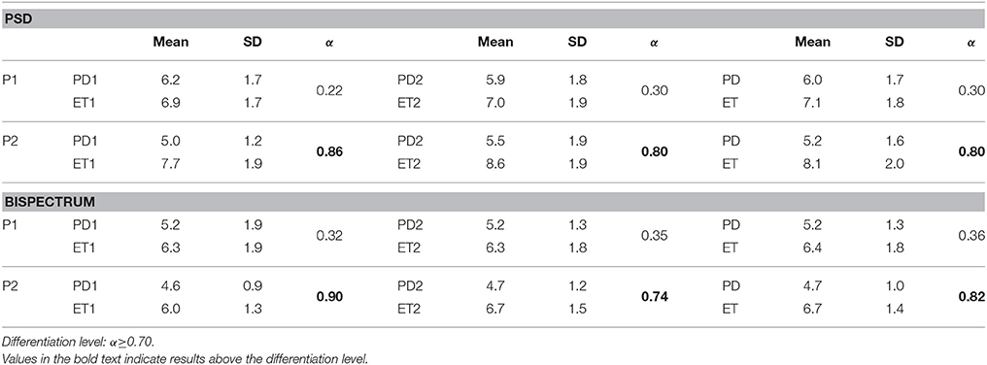Select the 0.22 alpha value
The width and height of the screenshot is (987, 365).
[x=329, y=90]
